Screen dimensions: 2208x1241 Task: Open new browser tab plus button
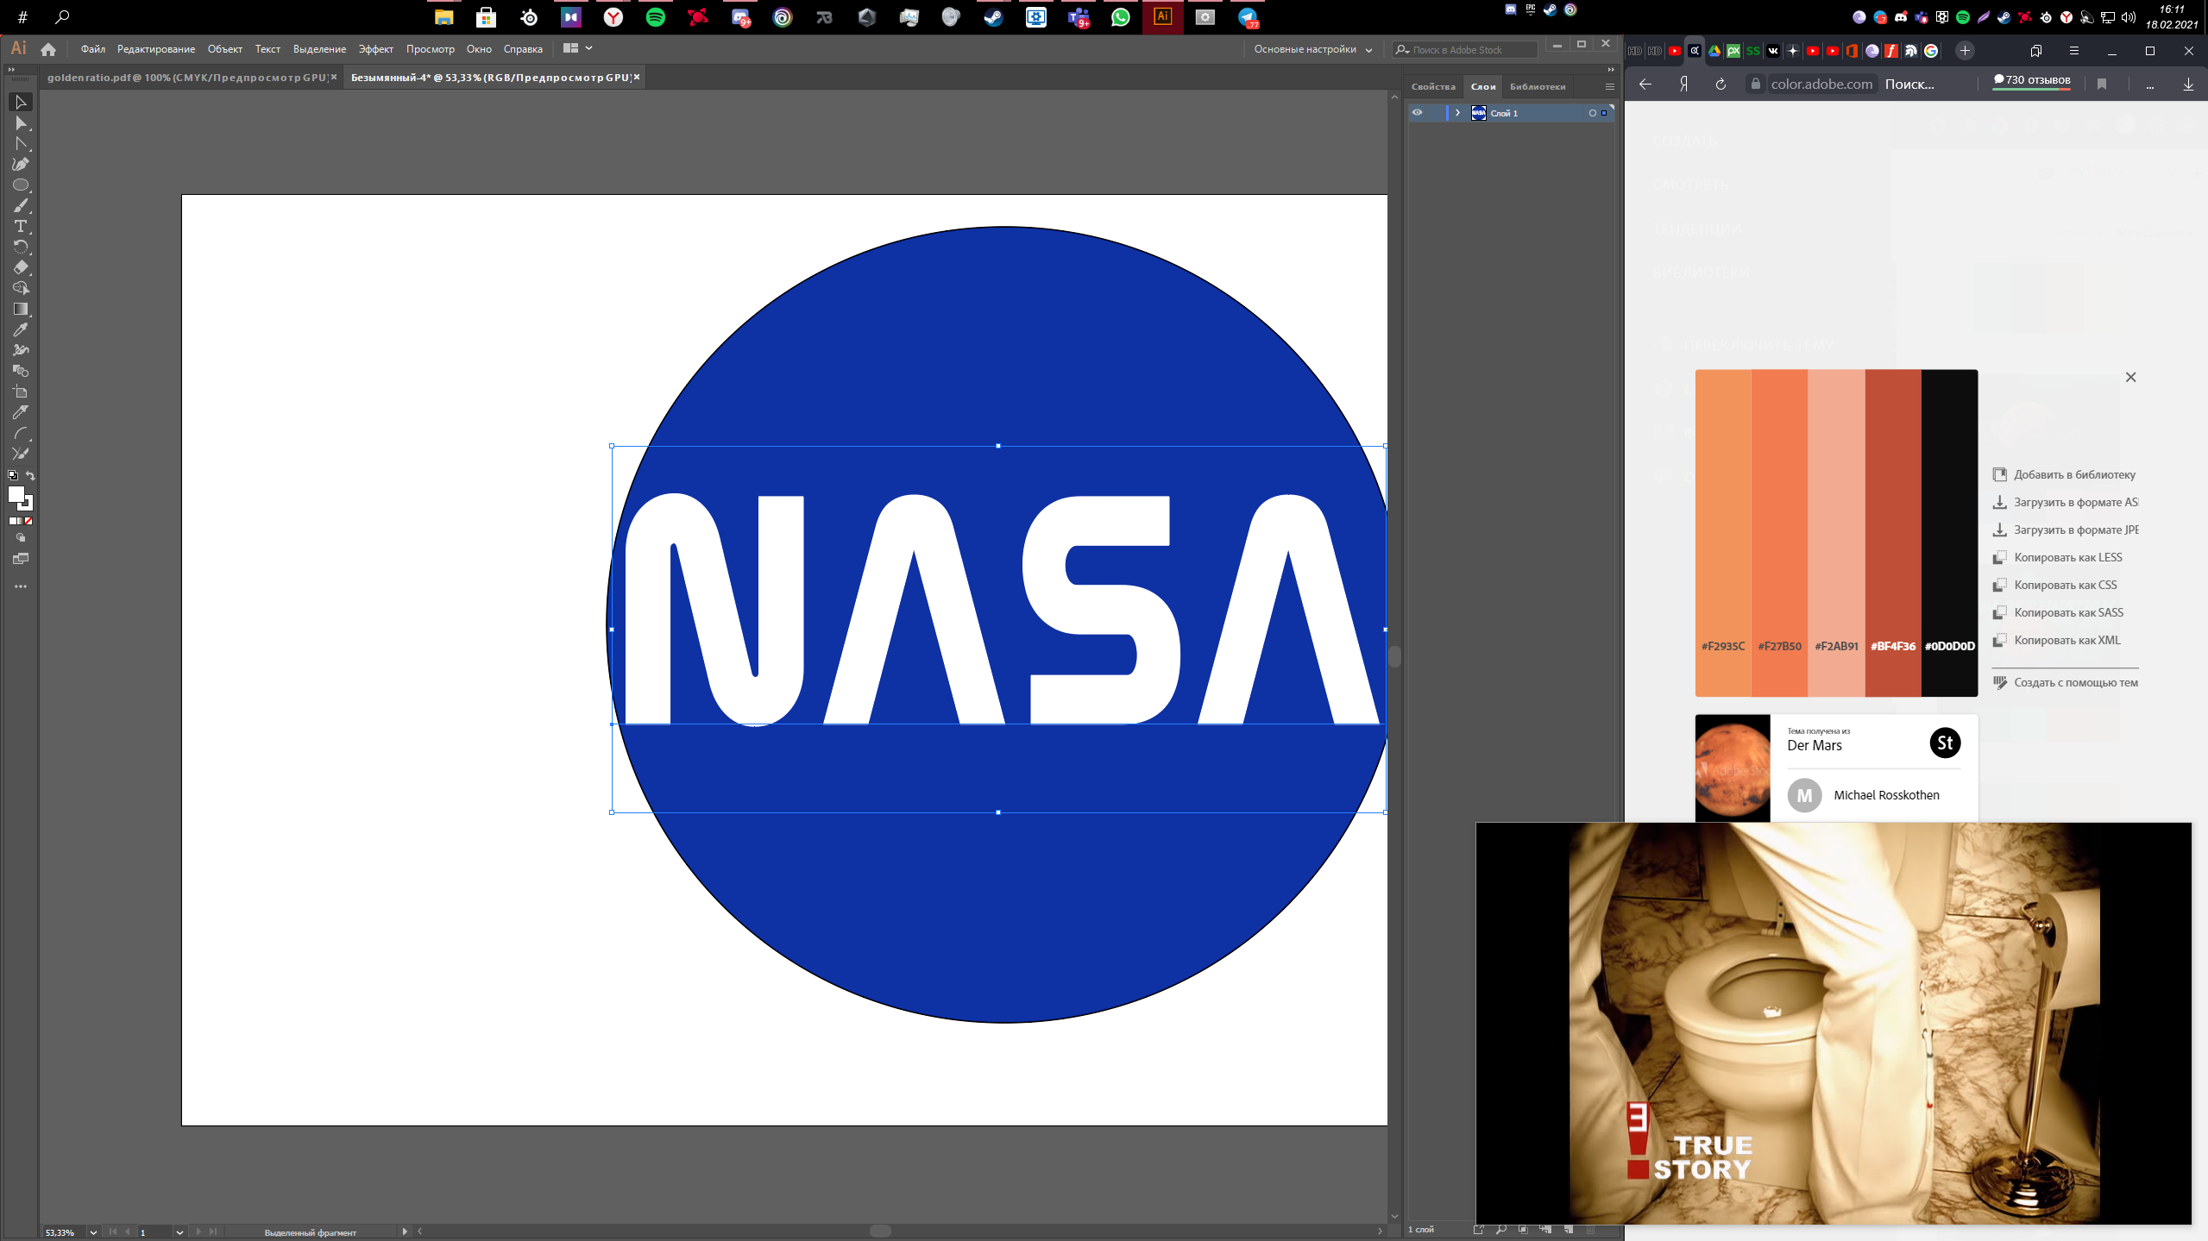[x=1965, y=51]
